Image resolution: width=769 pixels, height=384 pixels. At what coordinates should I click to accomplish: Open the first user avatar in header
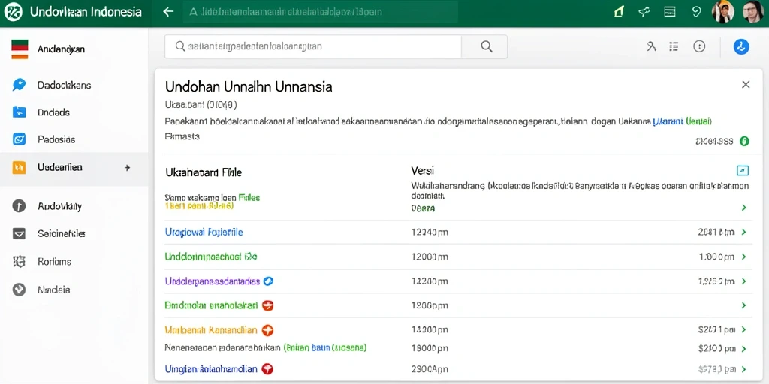pos(723,12)
